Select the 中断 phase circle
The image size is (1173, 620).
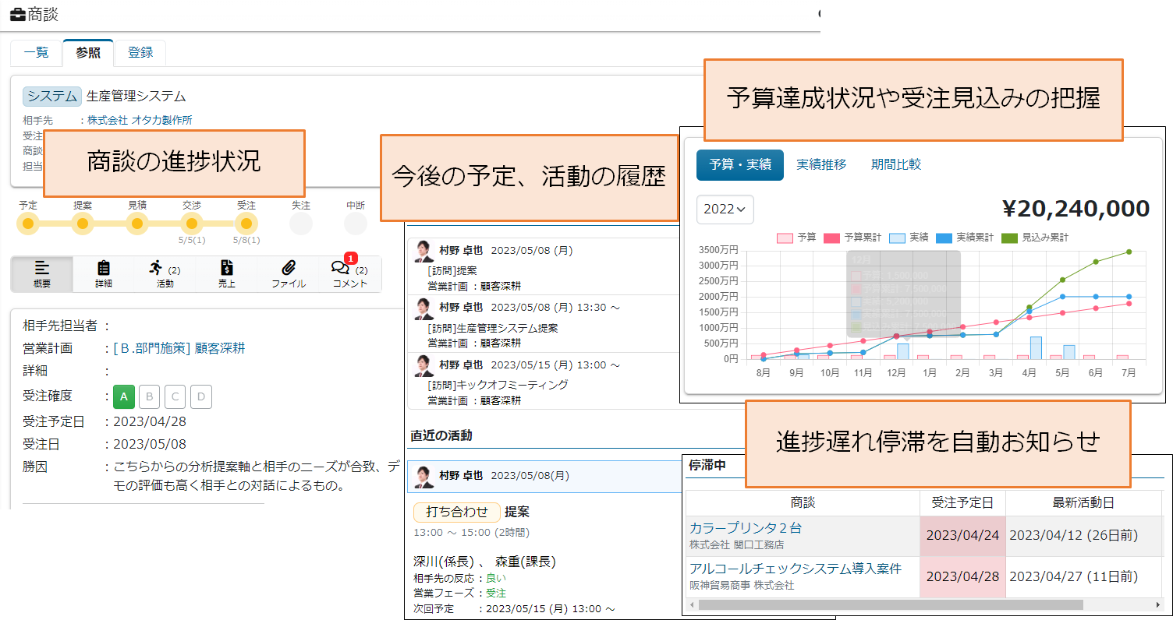click(x=356, y=224)
